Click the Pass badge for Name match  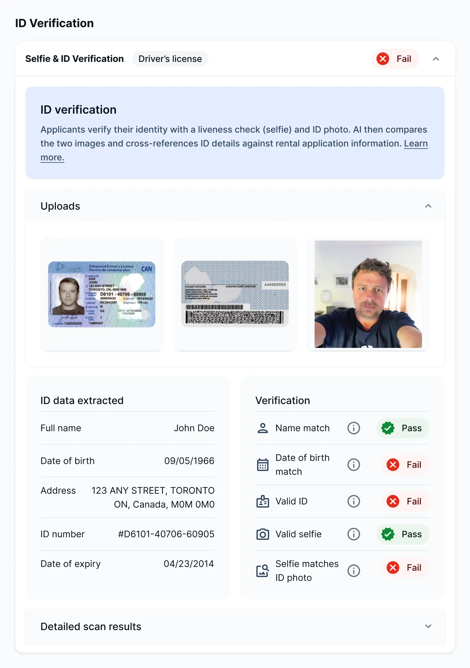pos(402,428)
